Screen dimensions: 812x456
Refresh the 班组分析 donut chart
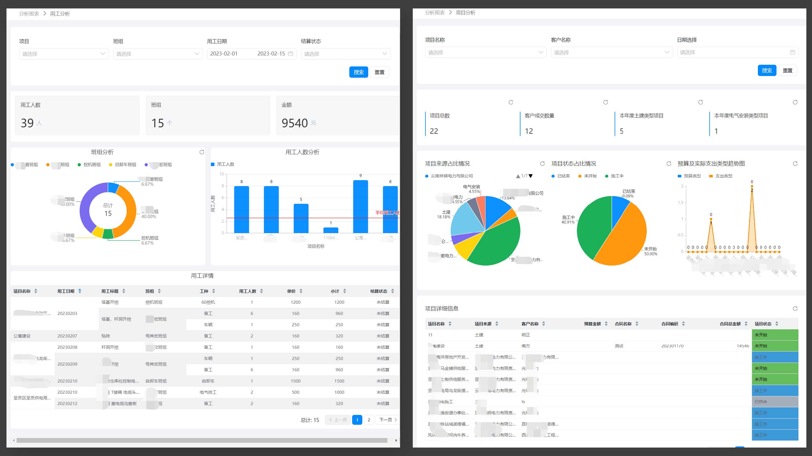[x=202, y=152]
